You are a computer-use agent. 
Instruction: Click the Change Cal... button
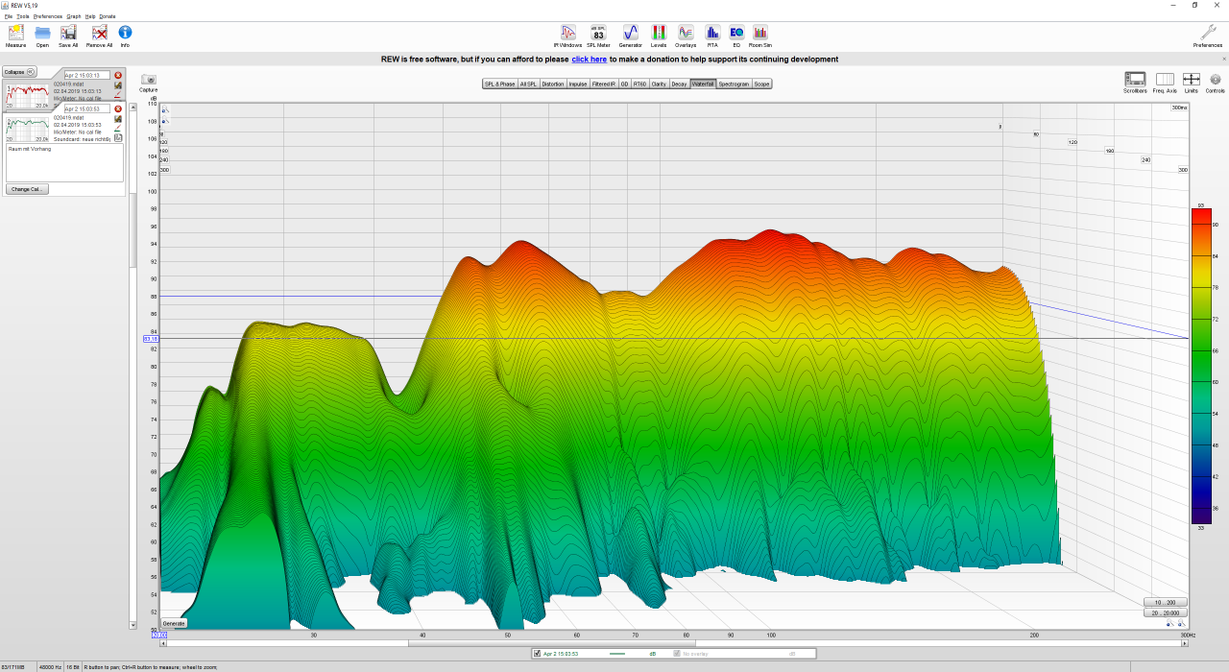coord(28,189)
